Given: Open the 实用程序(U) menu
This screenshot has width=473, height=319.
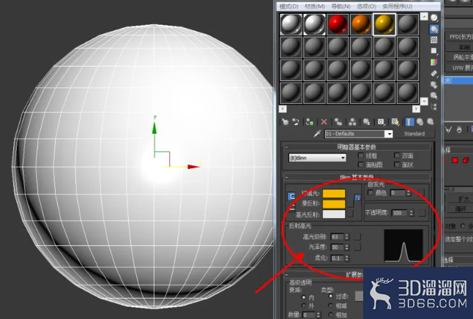Looking at the screenshot, I should click(398, 7).
